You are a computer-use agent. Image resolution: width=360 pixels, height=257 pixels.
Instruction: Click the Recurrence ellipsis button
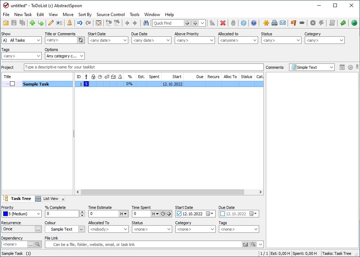(38, 229)
